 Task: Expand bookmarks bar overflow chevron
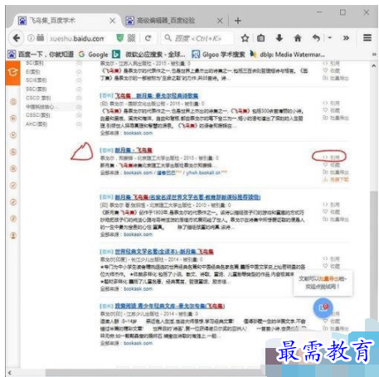(x=374, y=55)
